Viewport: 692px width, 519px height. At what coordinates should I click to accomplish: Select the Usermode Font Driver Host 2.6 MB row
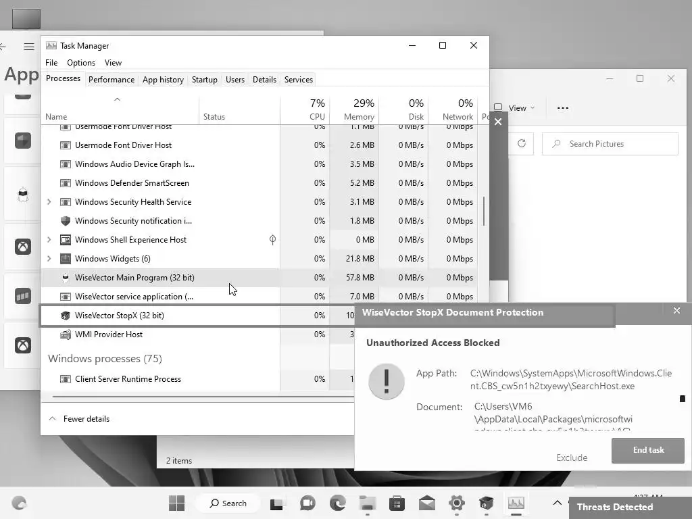259,145
